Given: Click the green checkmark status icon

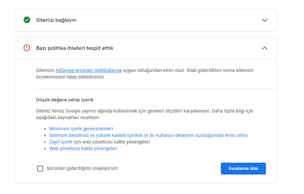Looking at the screenshot, I should 27,20.
